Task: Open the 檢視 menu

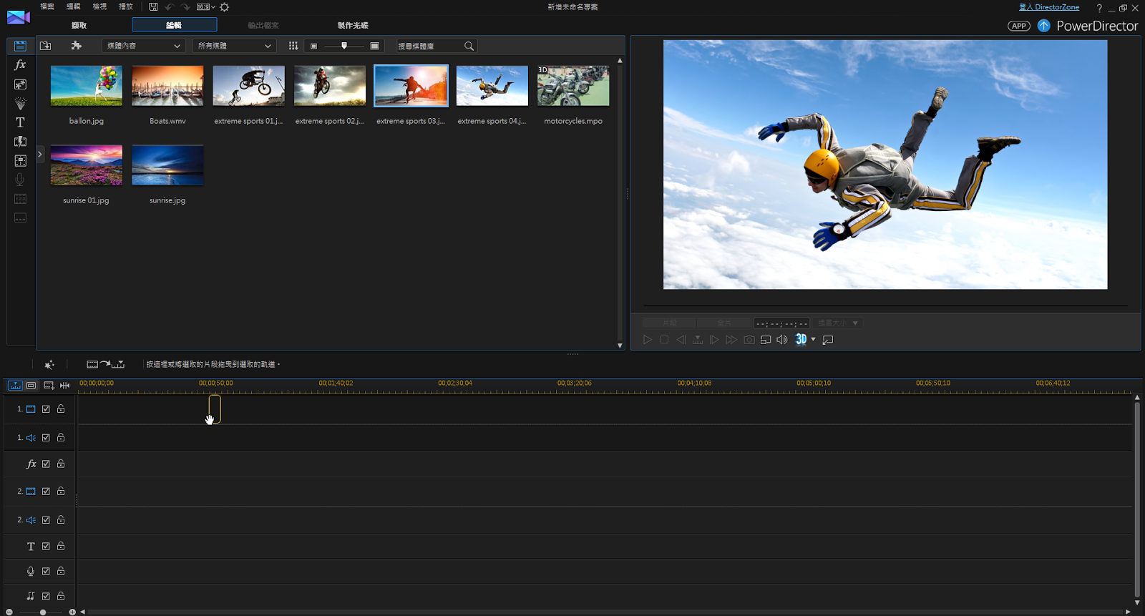Action: click(99, 6)
